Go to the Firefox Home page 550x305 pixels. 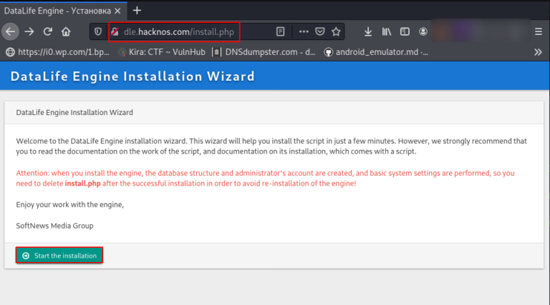pos(66,31)
